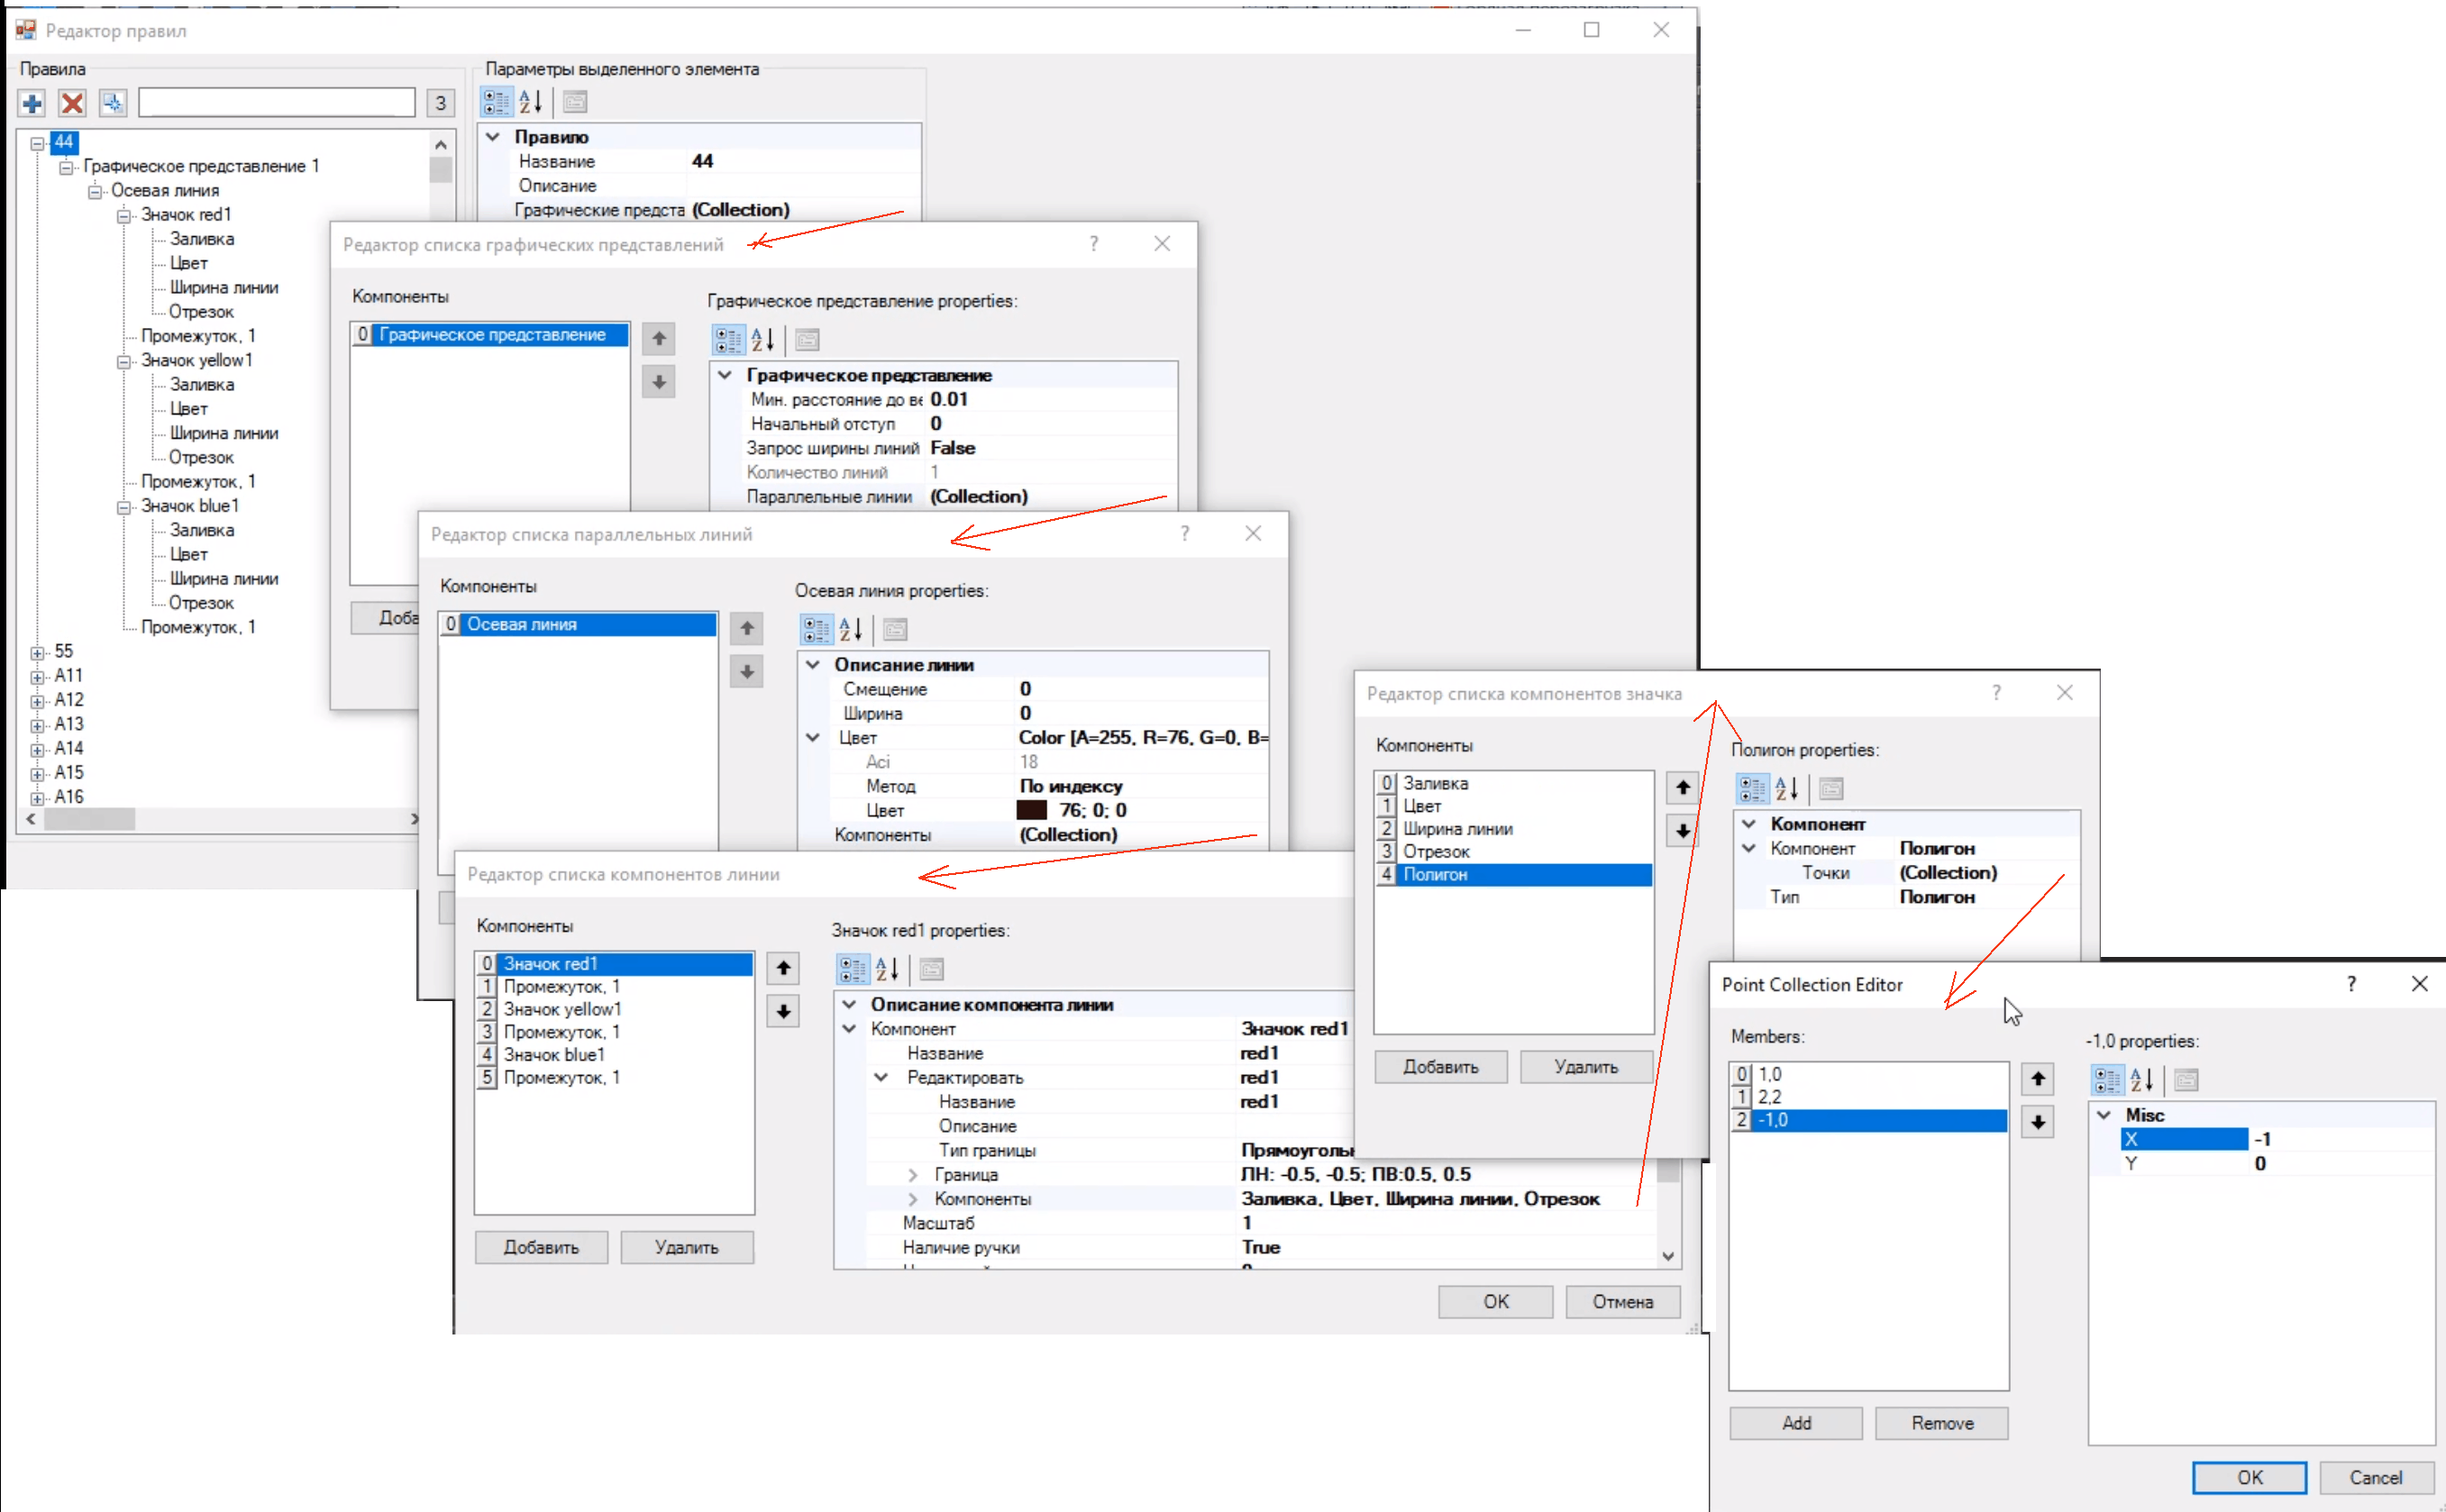Click categorized view icon in Полигон properties

tap(1752, 789)
